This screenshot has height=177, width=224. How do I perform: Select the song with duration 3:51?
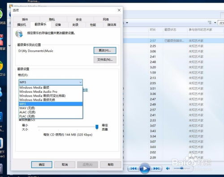click(173, 89)
